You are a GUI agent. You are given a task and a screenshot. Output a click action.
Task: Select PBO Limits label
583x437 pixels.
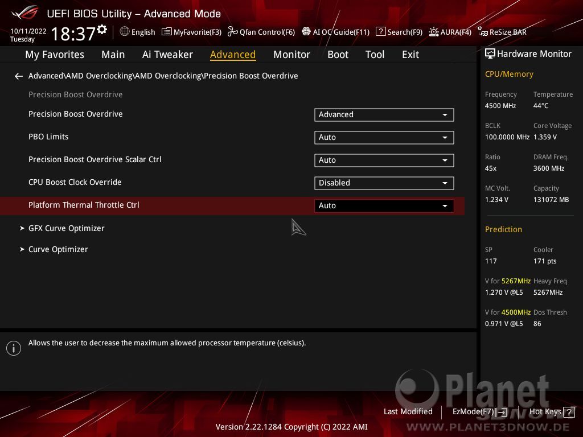pos(48,137)
